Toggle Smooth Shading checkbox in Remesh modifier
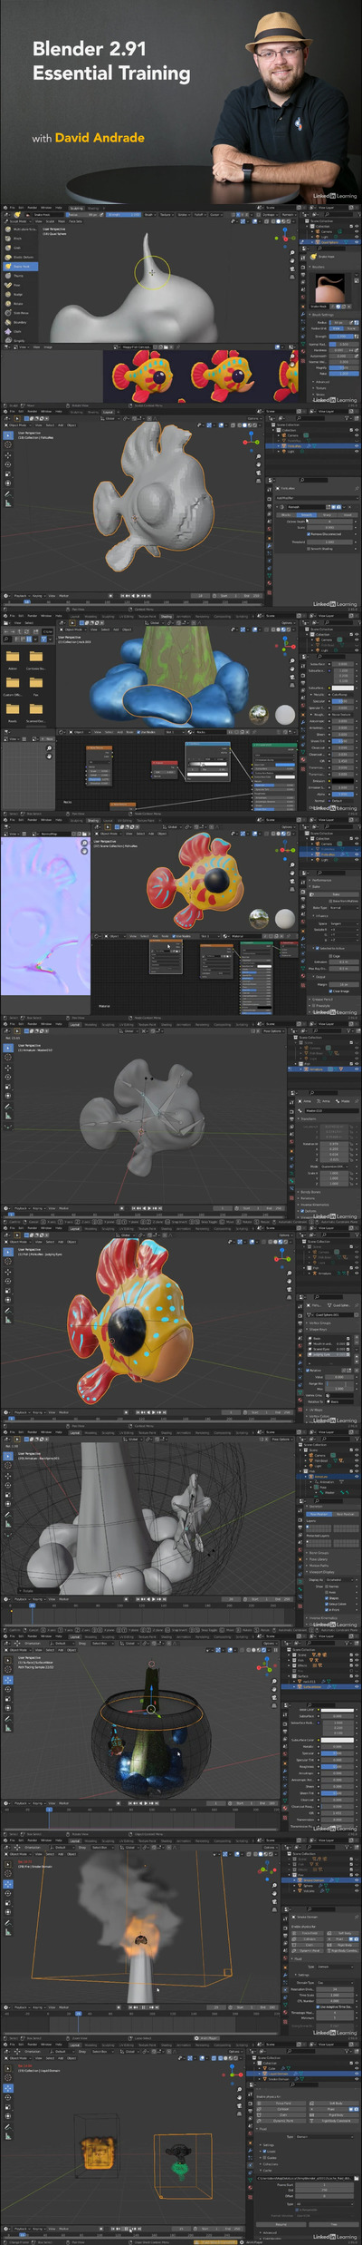This screenshot has width=362, height=2245. coord(309,549)
